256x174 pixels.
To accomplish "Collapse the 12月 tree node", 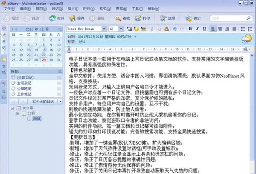I will 17,114.
